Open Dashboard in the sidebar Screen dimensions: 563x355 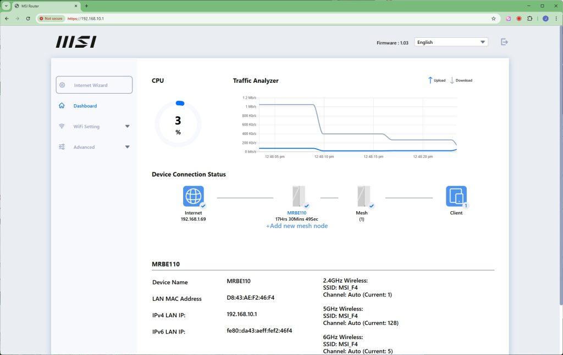tap(85, 106)
